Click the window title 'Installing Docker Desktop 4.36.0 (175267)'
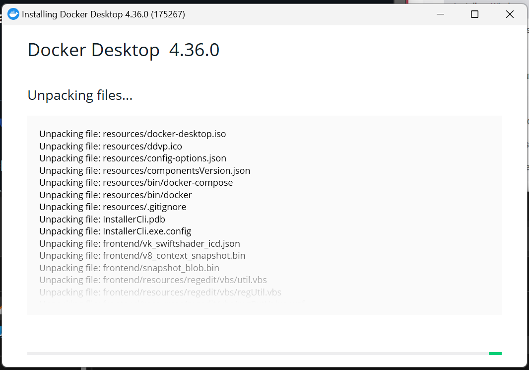 pyautogui.click(x=103, y=14)
